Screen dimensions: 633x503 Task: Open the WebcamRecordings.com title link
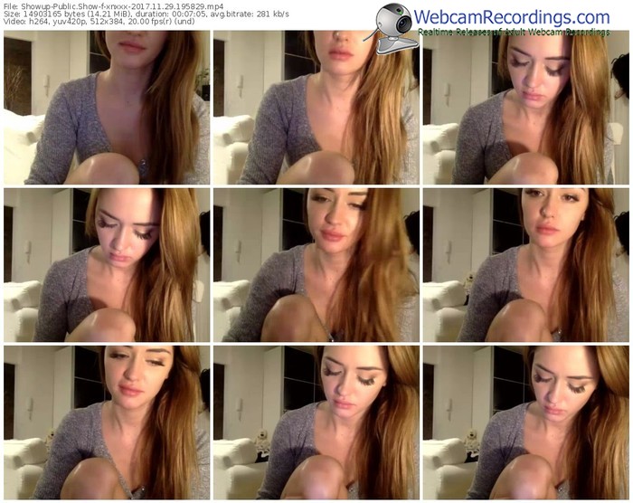click(x=514, y=17)
